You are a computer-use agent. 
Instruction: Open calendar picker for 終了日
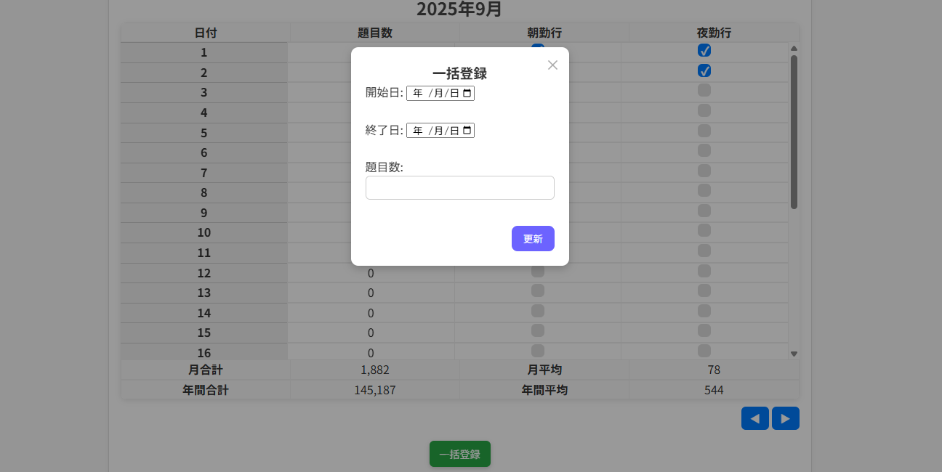(467, 131)
